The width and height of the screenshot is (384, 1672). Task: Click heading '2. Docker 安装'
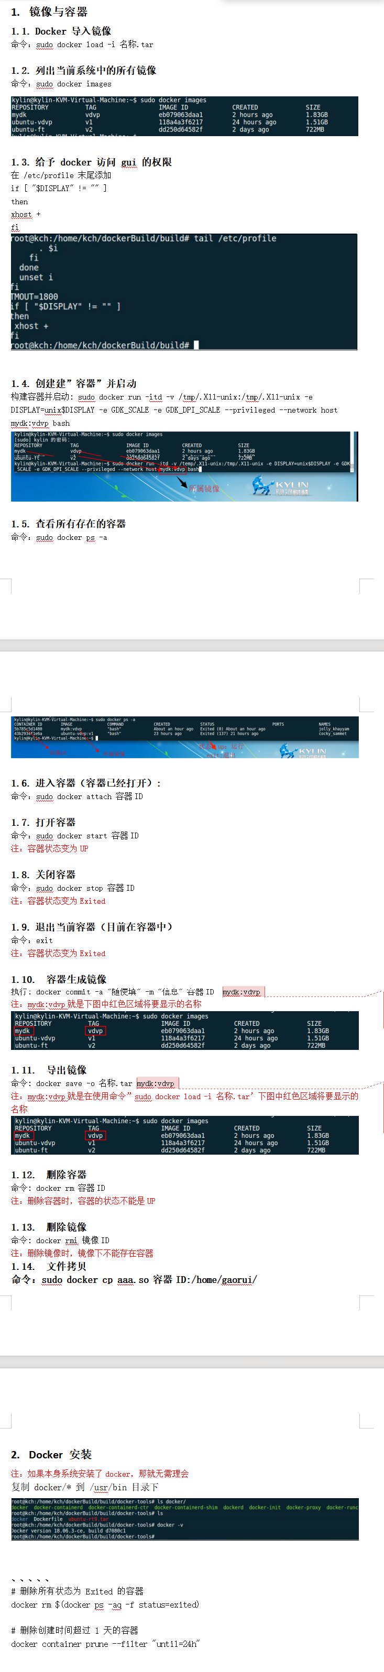pyautogui.click(x=51, y=1455)
